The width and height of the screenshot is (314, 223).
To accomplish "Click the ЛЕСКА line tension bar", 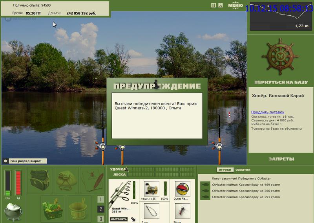I will 161,174.
